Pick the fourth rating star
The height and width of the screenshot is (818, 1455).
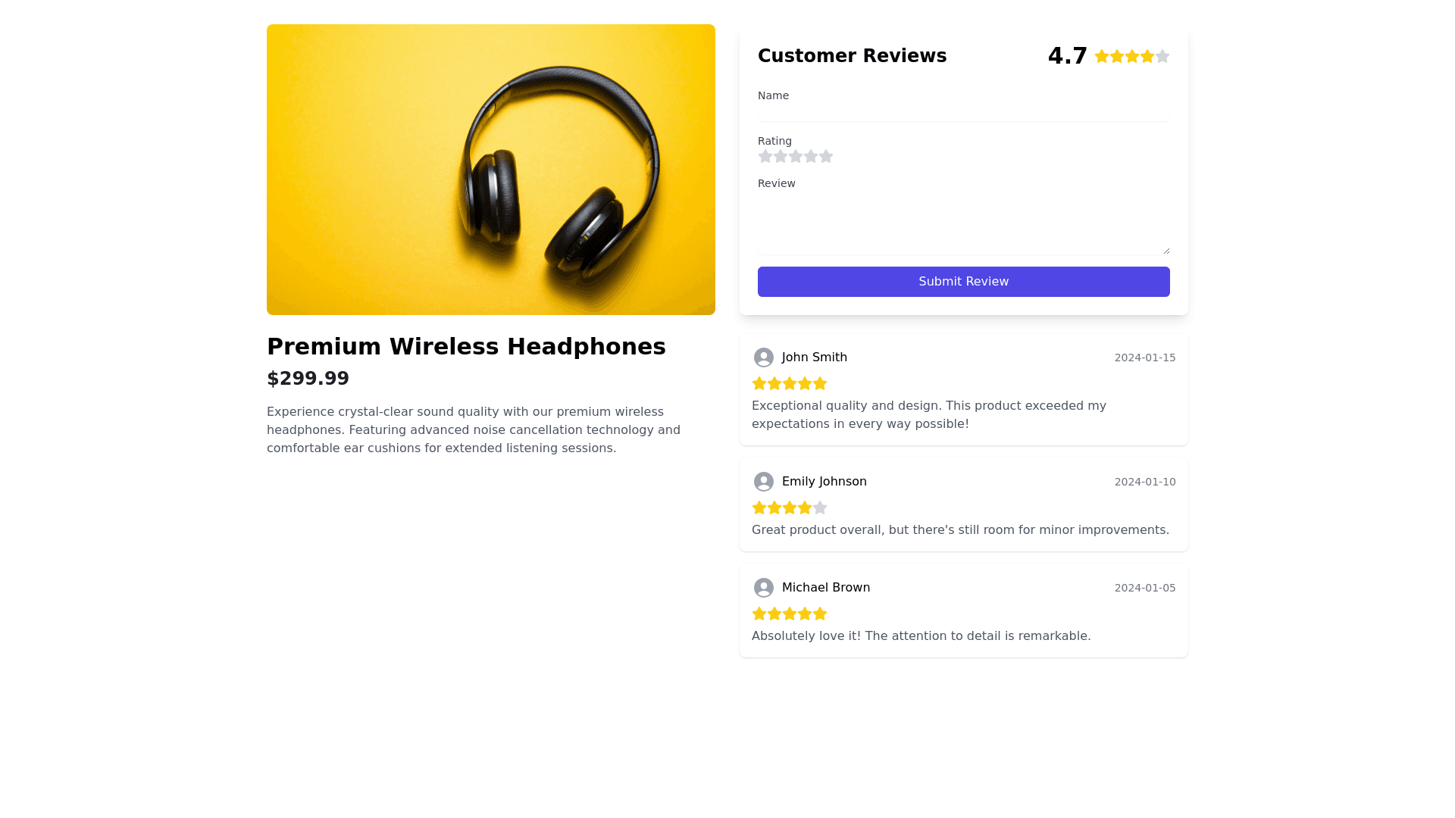coord(811,156)
